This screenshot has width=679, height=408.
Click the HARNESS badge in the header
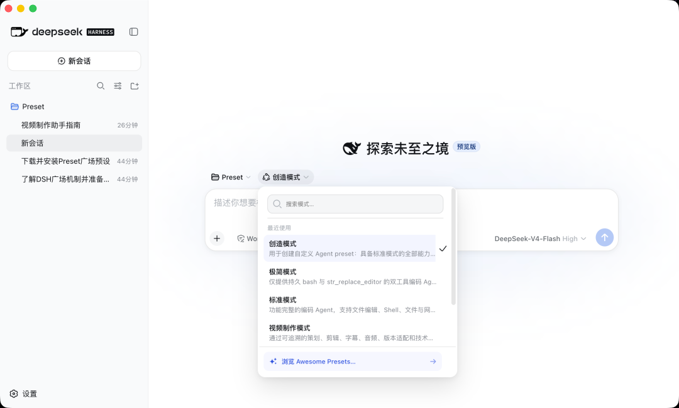tap(101, 32)
